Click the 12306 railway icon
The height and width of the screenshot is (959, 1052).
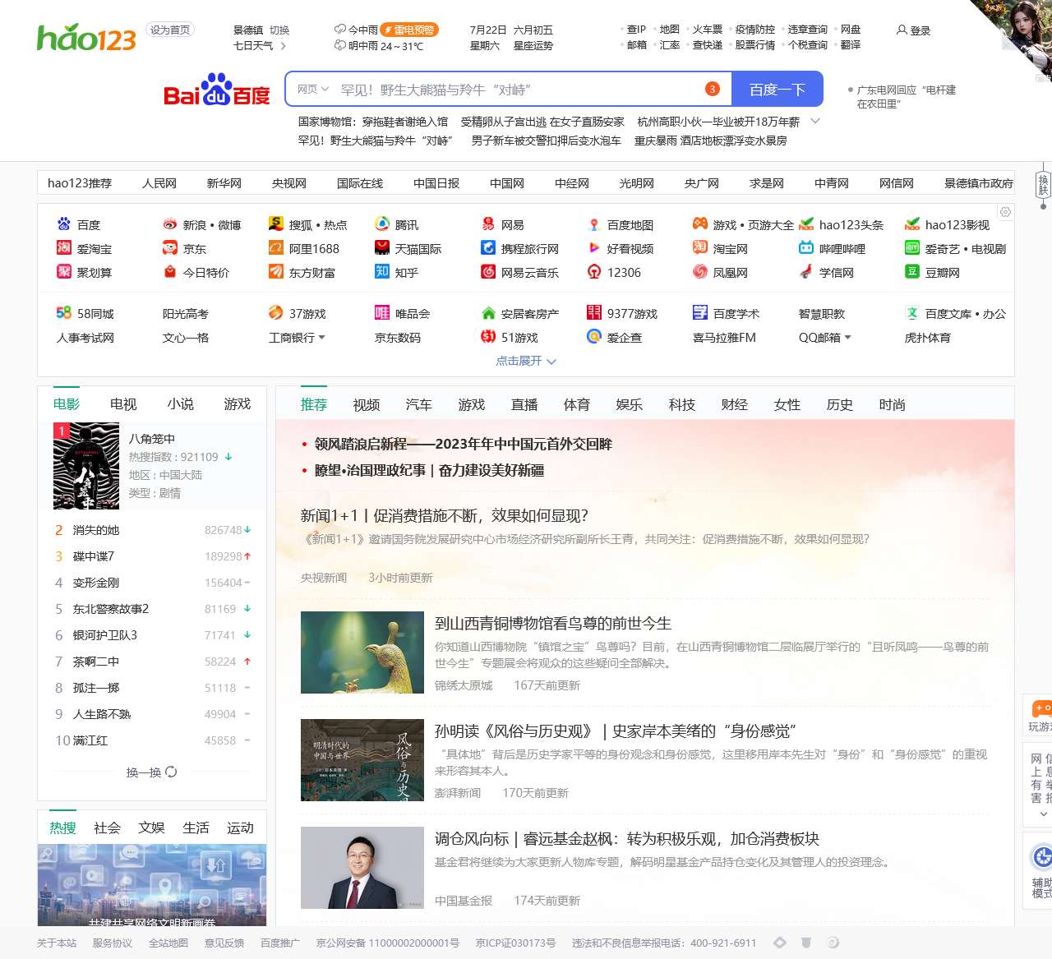pos(594,272)
